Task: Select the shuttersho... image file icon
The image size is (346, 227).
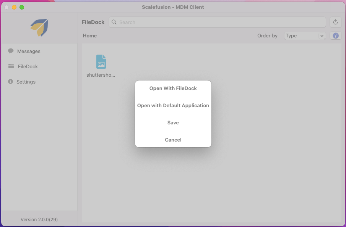Action: (x=101, y=62)
